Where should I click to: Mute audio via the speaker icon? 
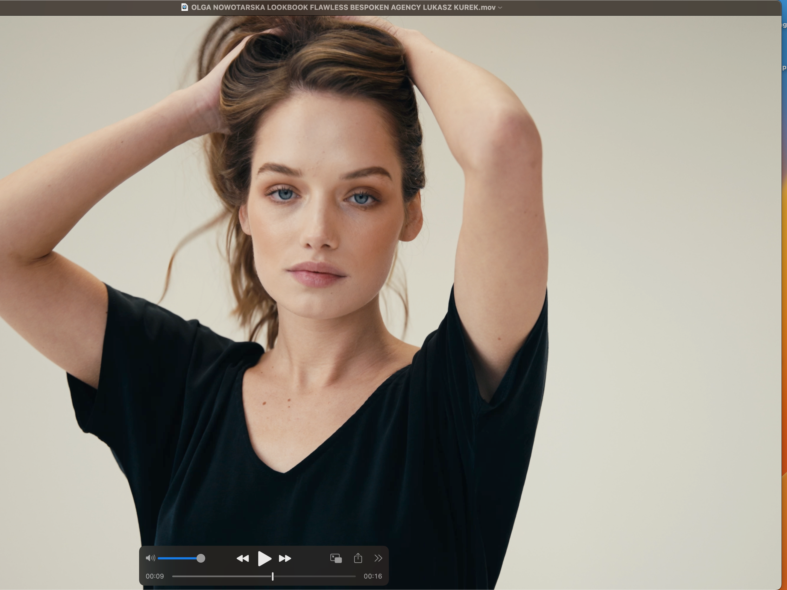coord(150,558)
